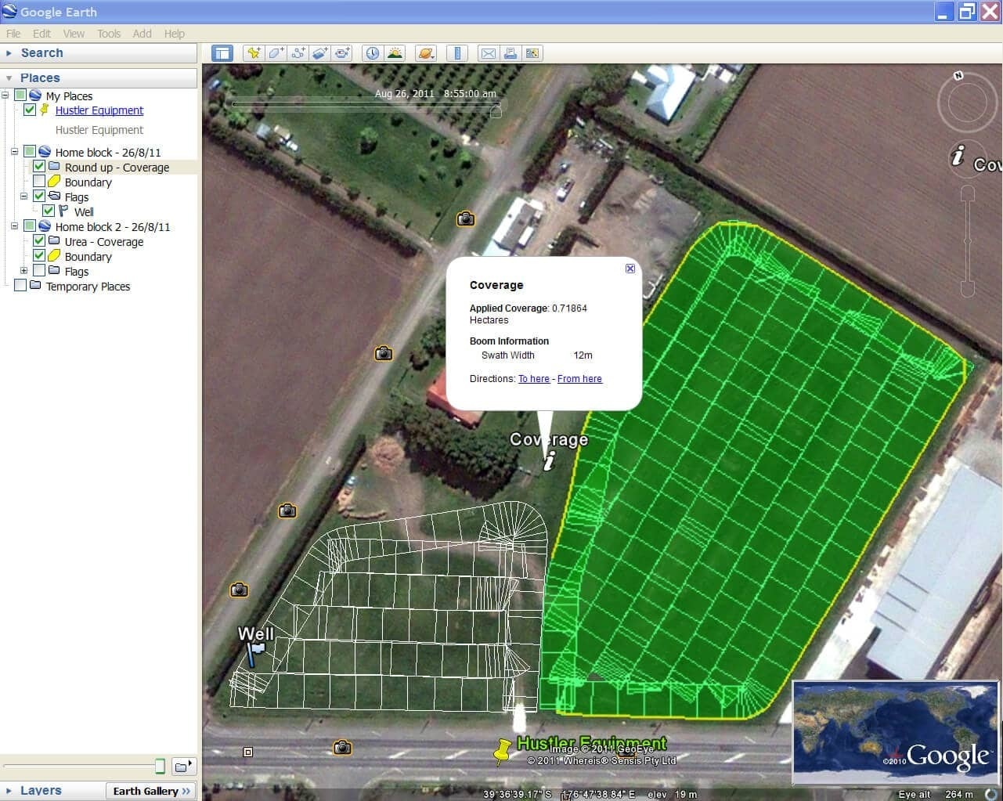The width and height of the screenshot is (1003, 801).
Task: Toggle the sidebar visibility toolbar button
Action: 222,53
